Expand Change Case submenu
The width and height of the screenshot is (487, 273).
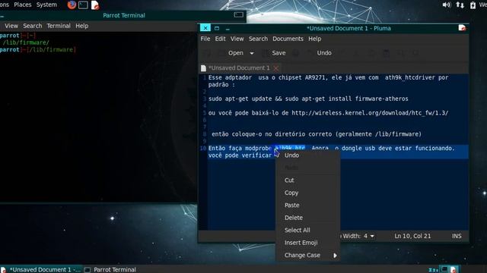click(x=307, y=255)
